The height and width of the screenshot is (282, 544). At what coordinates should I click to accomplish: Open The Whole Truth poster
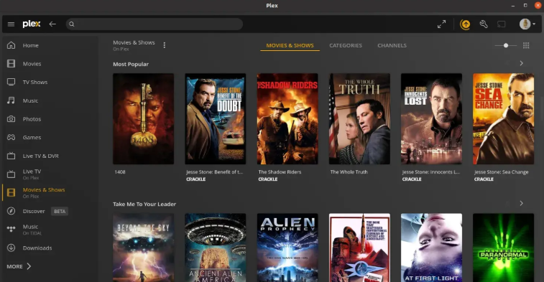[x=359, y=119]
